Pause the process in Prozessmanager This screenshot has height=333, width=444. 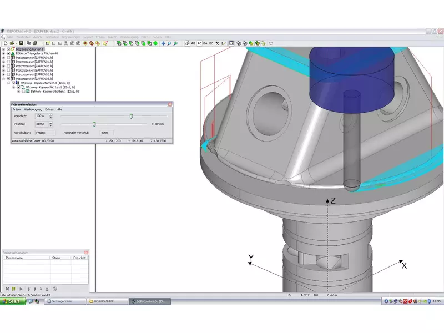14,289
